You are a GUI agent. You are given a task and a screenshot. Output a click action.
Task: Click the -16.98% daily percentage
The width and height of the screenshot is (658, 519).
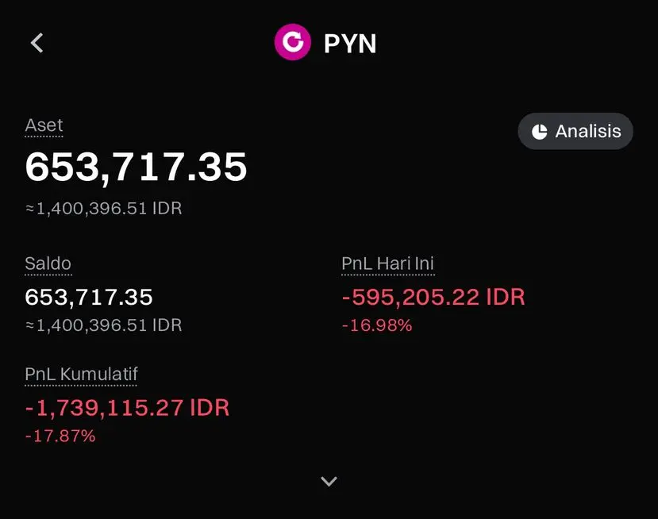tap(377, 325)
